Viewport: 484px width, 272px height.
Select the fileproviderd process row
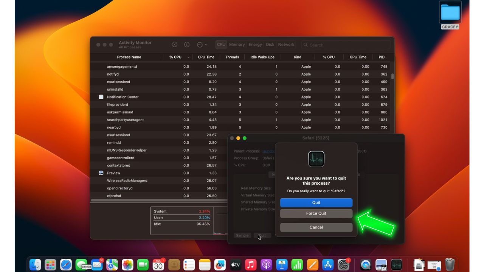tap(241, 105)
